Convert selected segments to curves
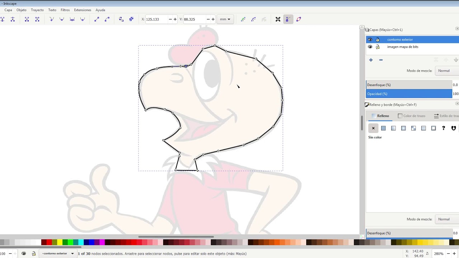The image size is (459, 258). [107, 19]
